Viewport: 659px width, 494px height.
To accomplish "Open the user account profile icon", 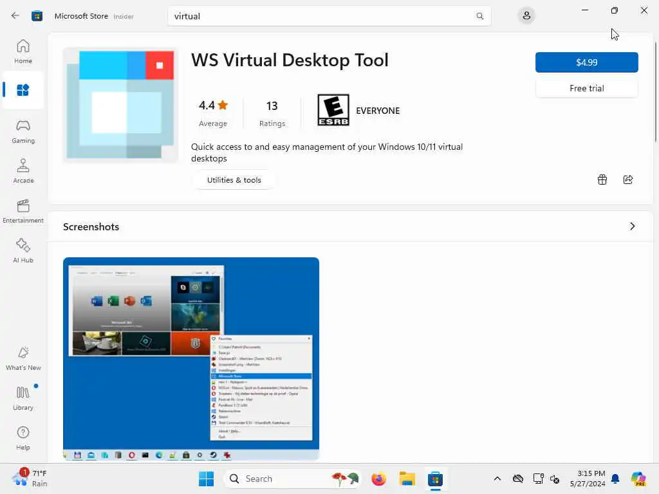I will (x=526, y=16).
